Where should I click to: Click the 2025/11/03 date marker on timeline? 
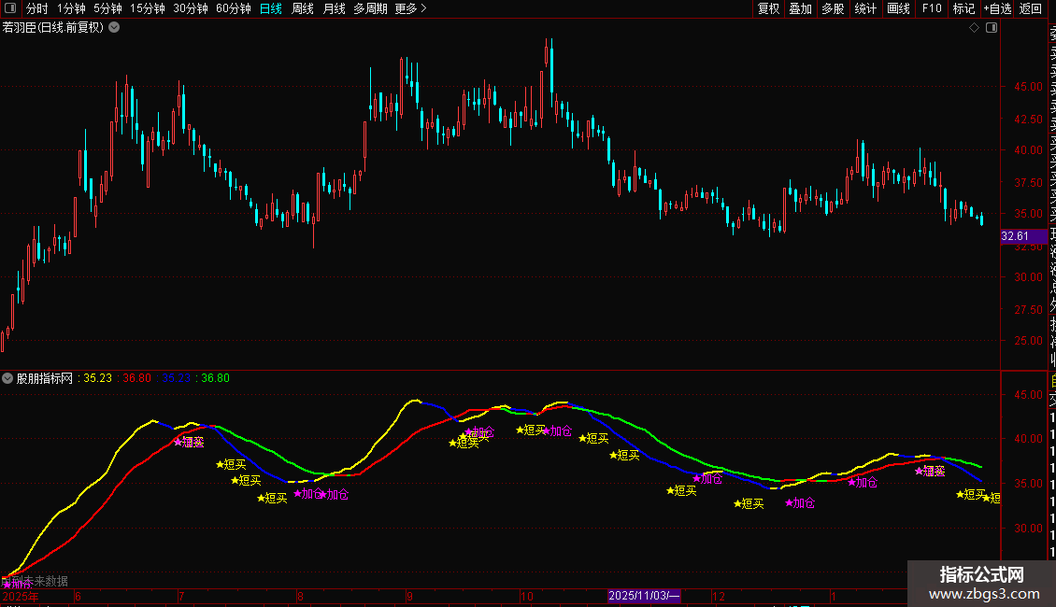(x=644, y=596)
